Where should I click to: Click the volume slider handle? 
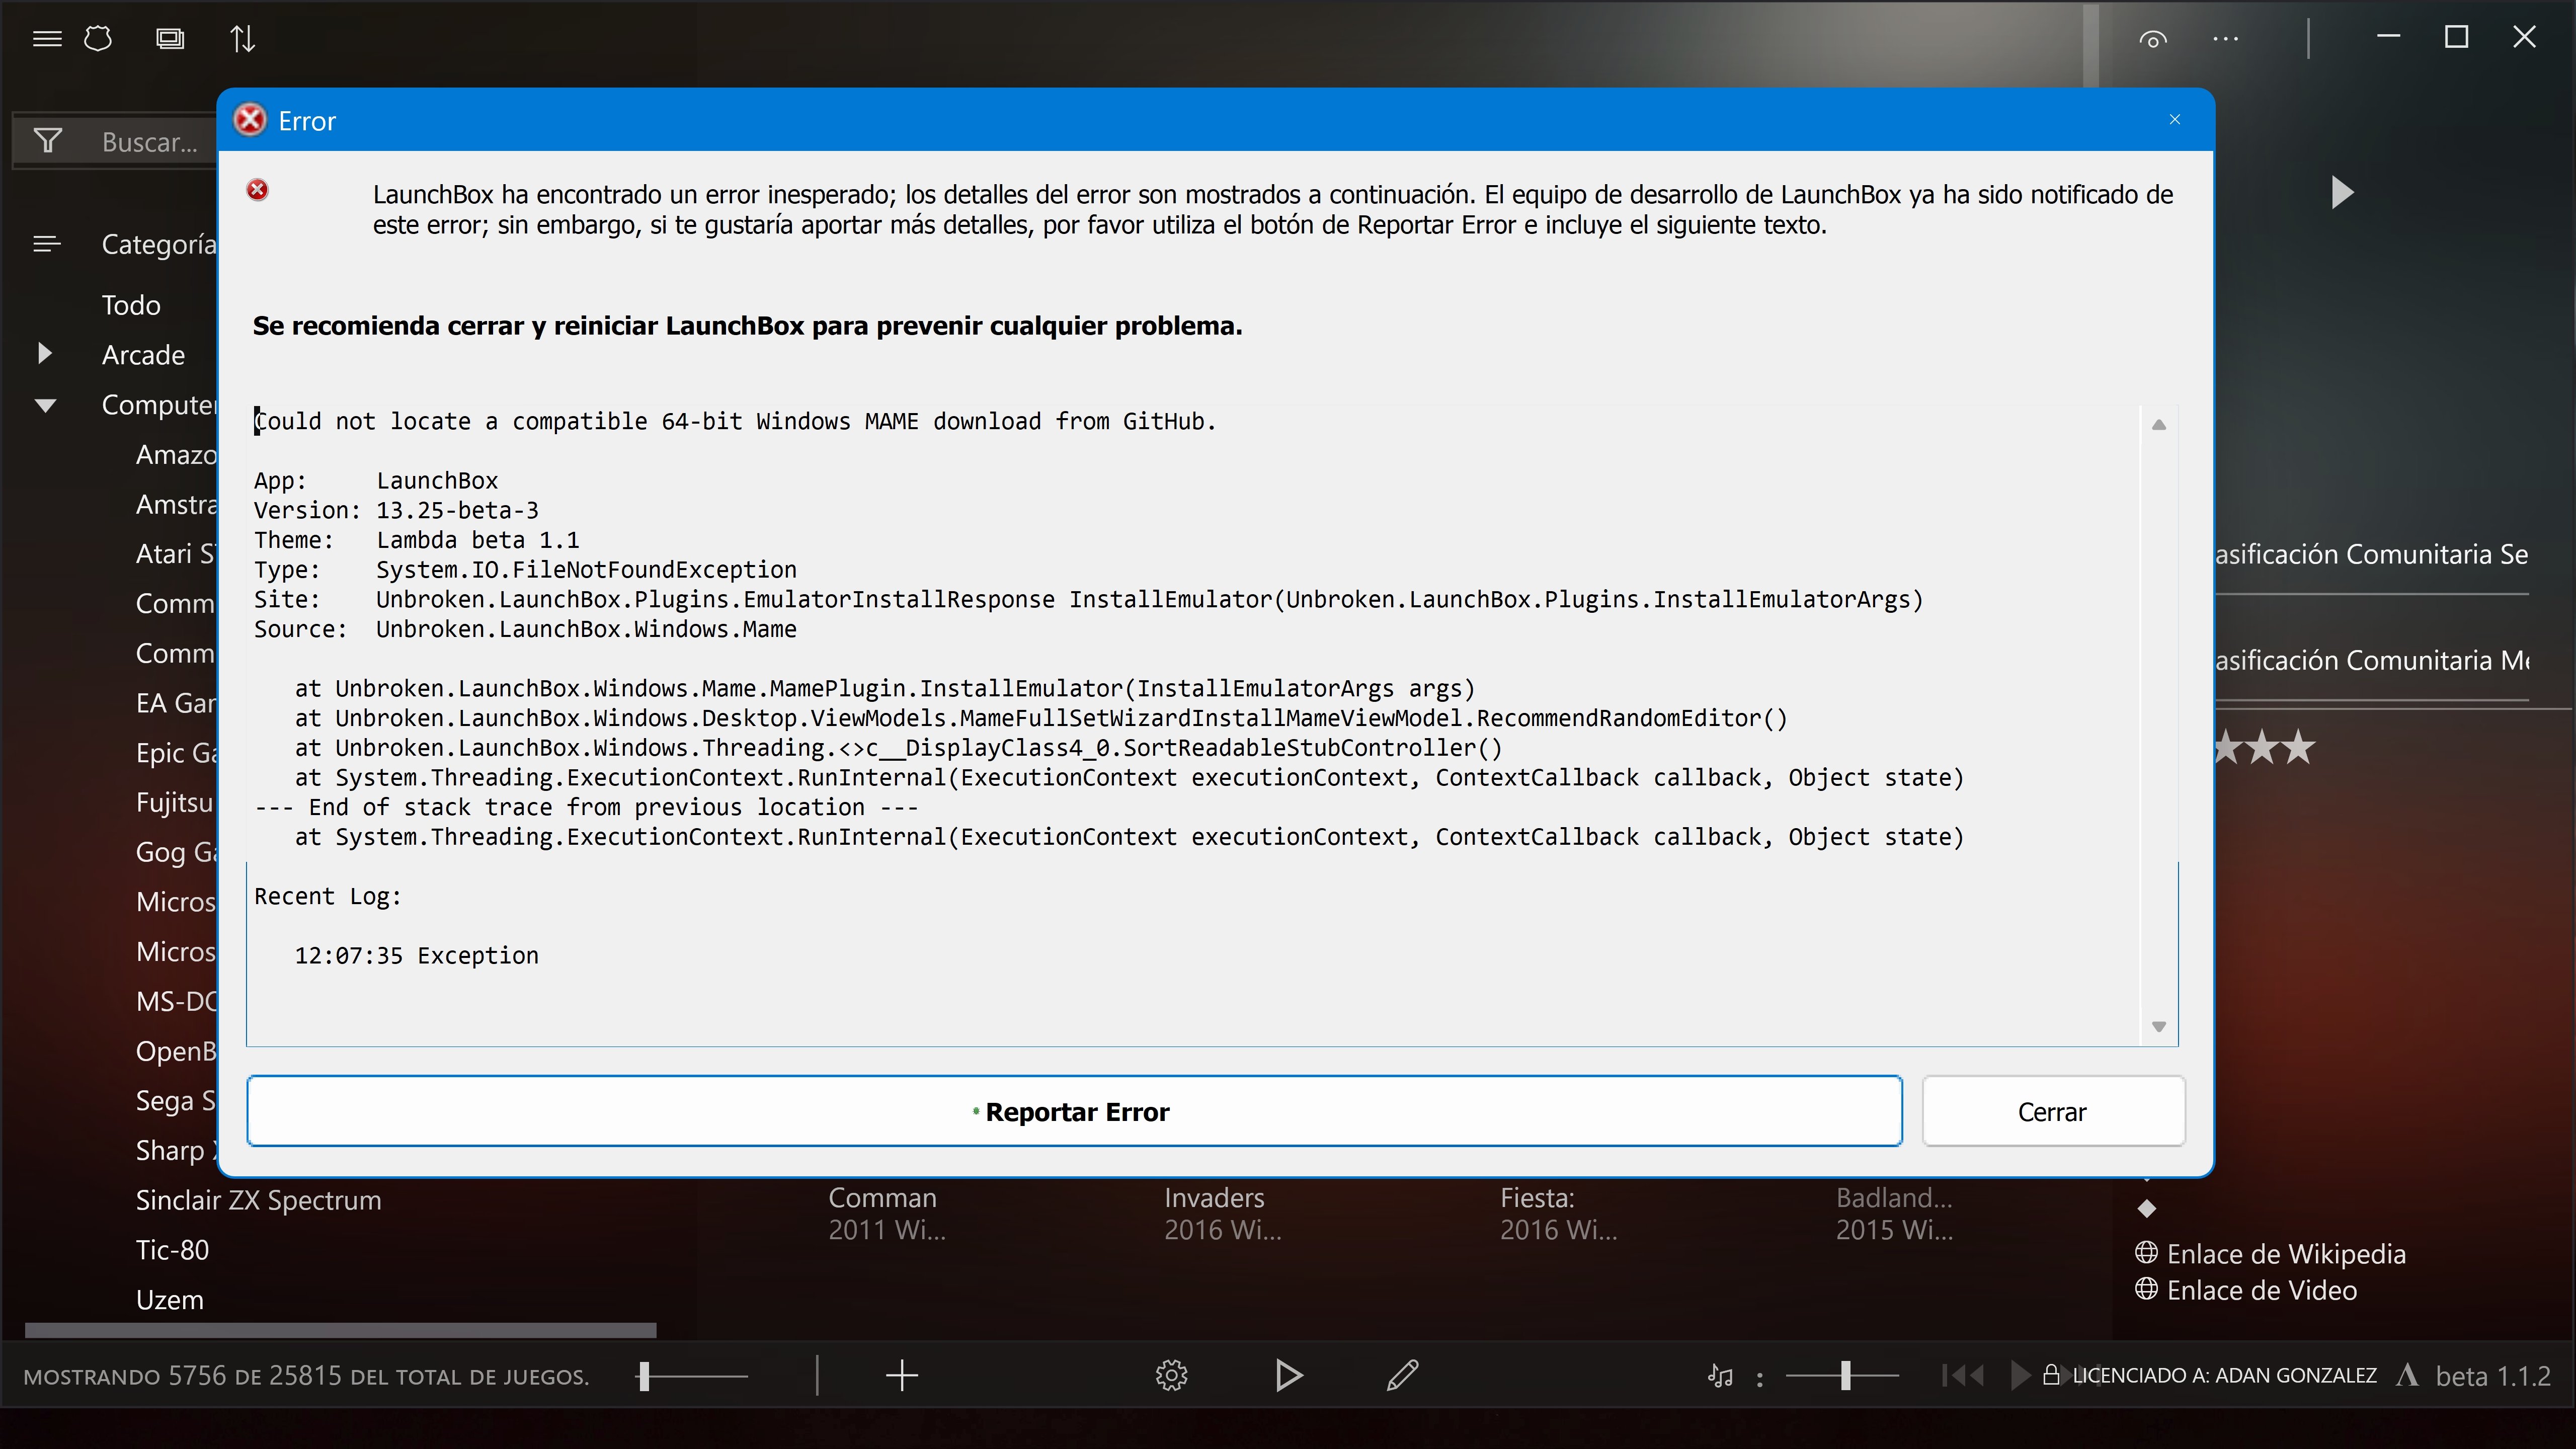tap(1846, 1376)
